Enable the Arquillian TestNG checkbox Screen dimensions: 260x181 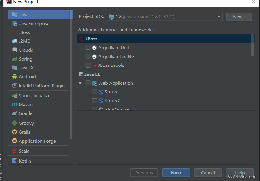click(88, 56)
